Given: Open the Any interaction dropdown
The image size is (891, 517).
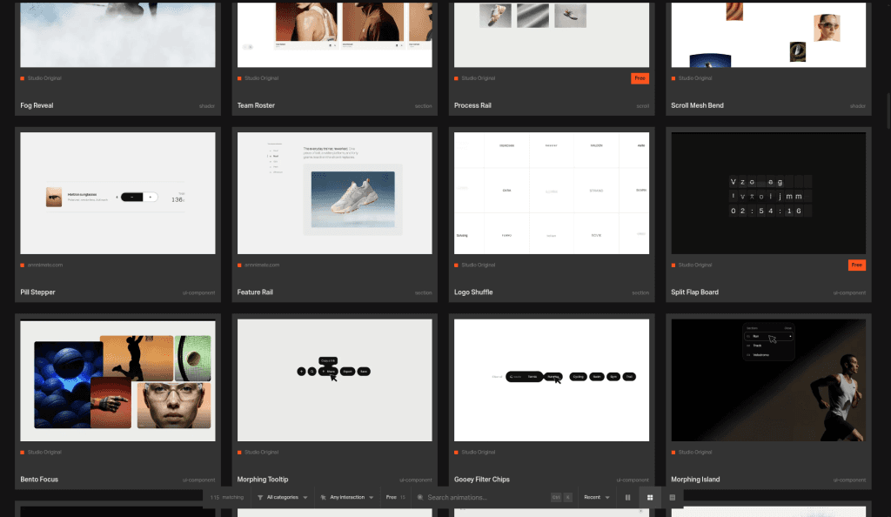Looking at the screenshot, I should (346, 497).
